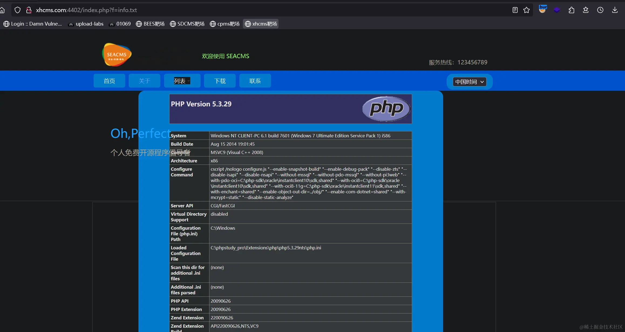Select the API220090626,NTS,VC9 value

click(x=235, y=326)
